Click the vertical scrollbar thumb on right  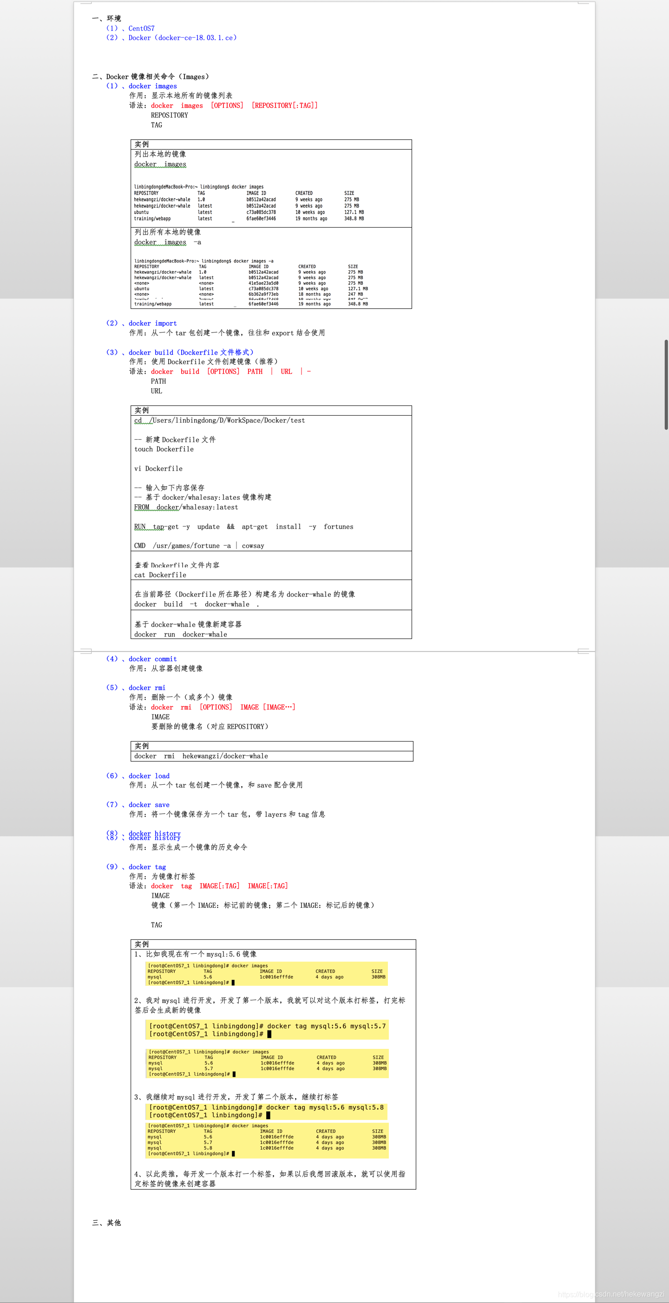(x=666, y=384)
